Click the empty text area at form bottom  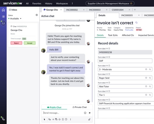tap(126, 114)
